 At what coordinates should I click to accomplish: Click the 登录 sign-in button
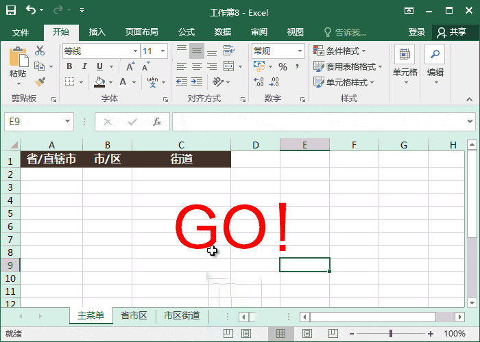(417, 32)
